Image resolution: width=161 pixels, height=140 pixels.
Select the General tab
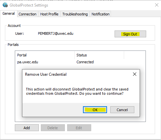(9, 14)
